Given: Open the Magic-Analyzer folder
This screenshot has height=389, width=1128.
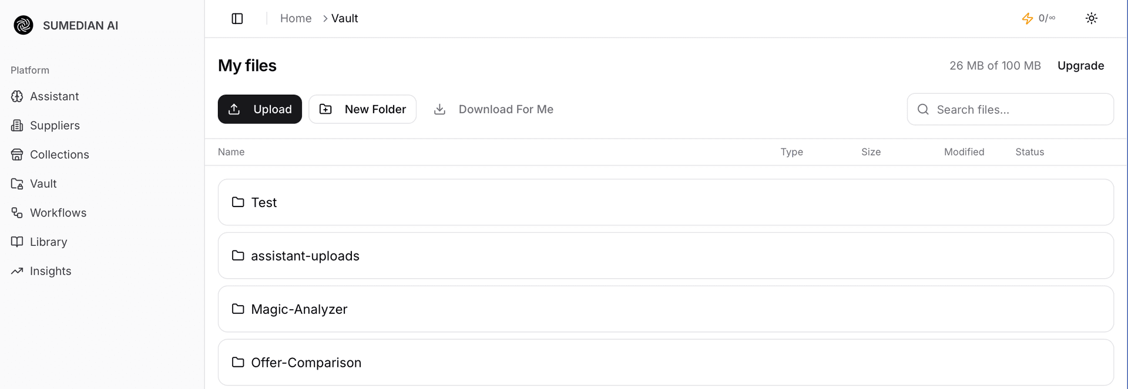Looking at the screenshot, I should (299, 309).
